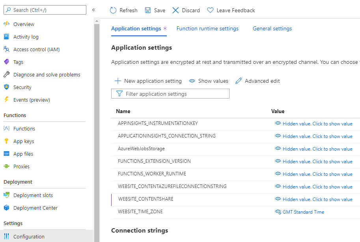Switch to Function runtime settings tab
360x242 pixels.
click(207, 28)
